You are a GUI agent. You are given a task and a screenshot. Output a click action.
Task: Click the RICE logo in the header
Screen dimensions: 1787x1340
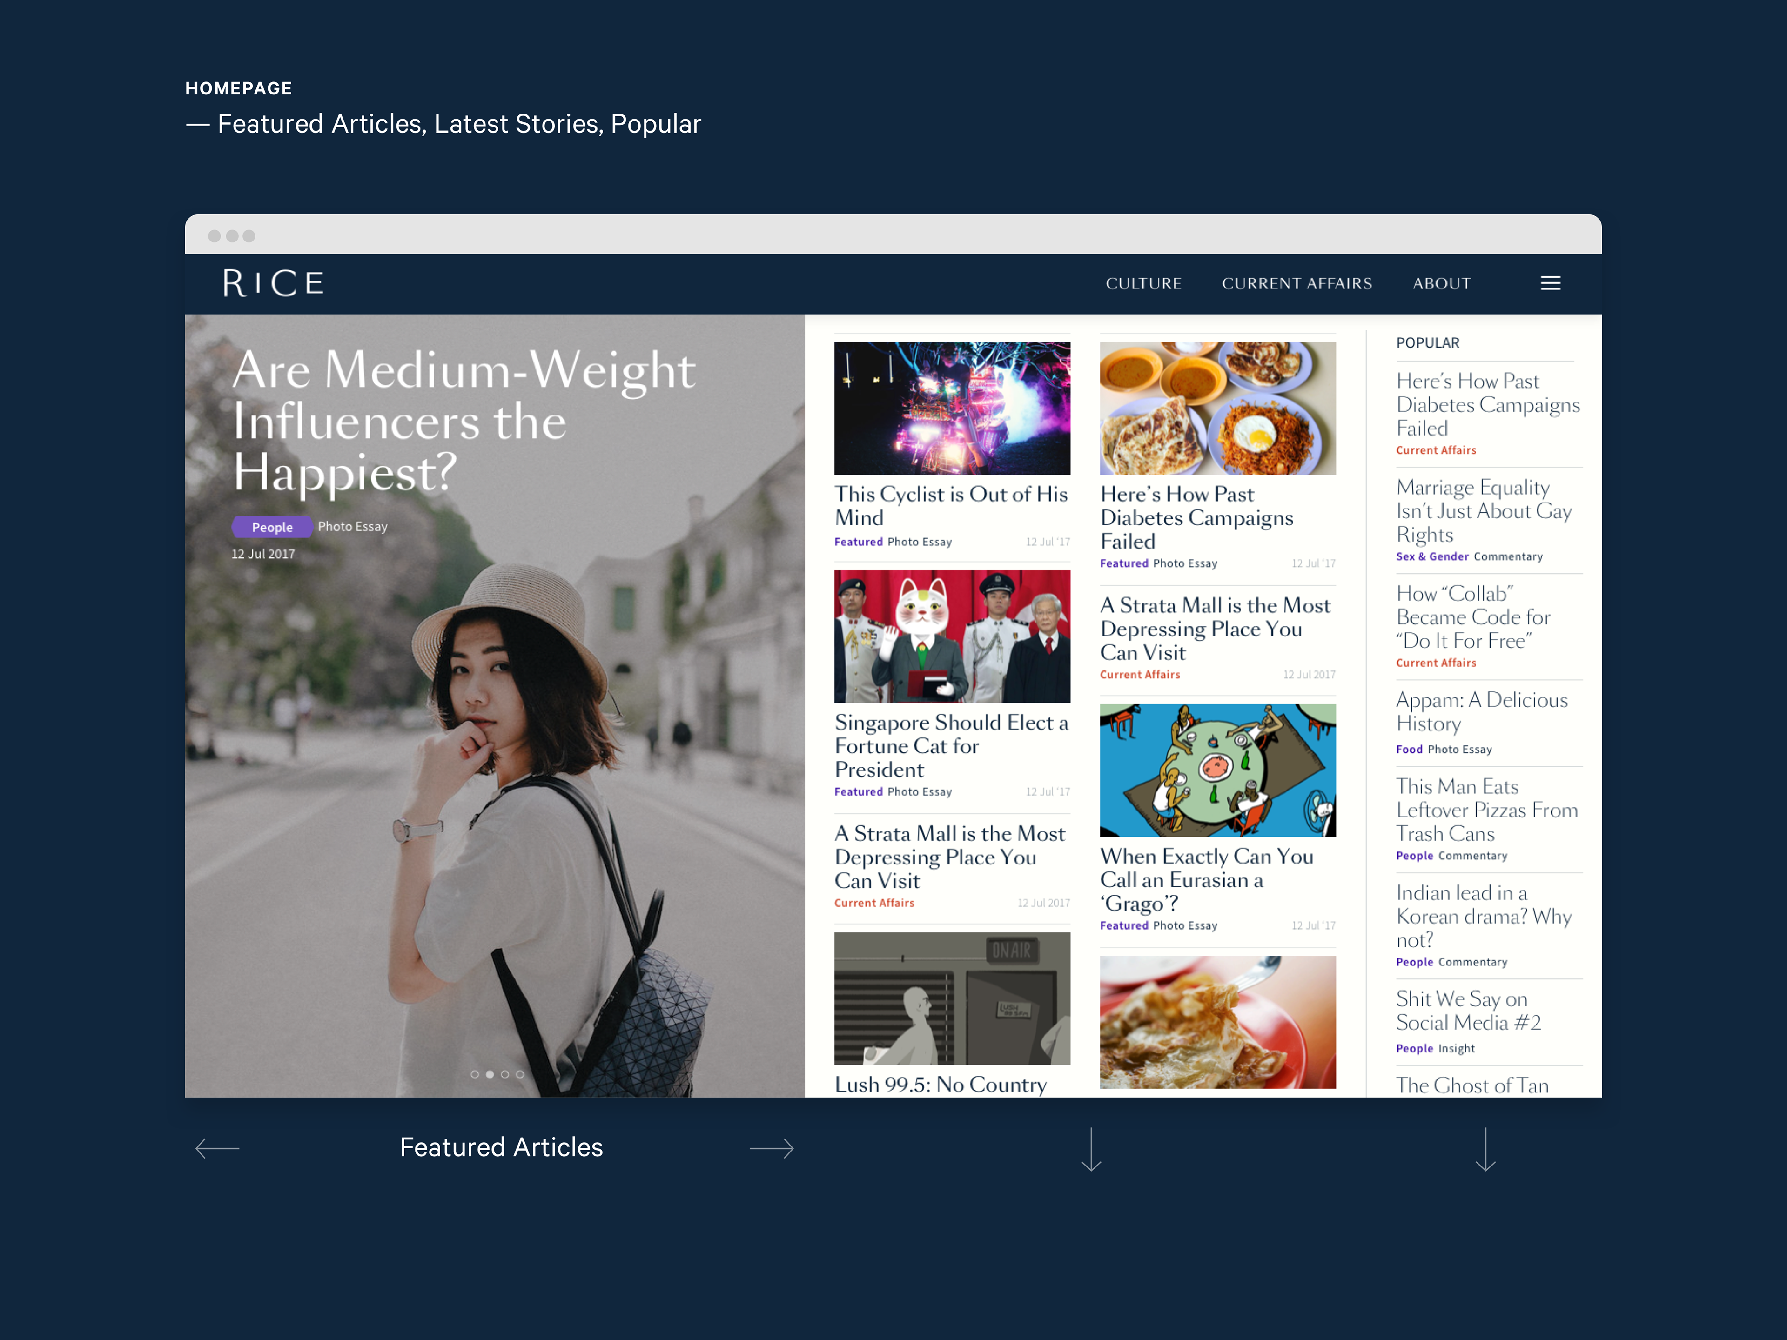[273, 283]
